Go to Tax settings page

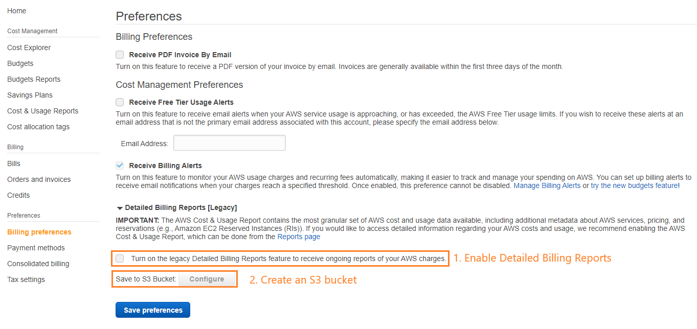(26, 279)
